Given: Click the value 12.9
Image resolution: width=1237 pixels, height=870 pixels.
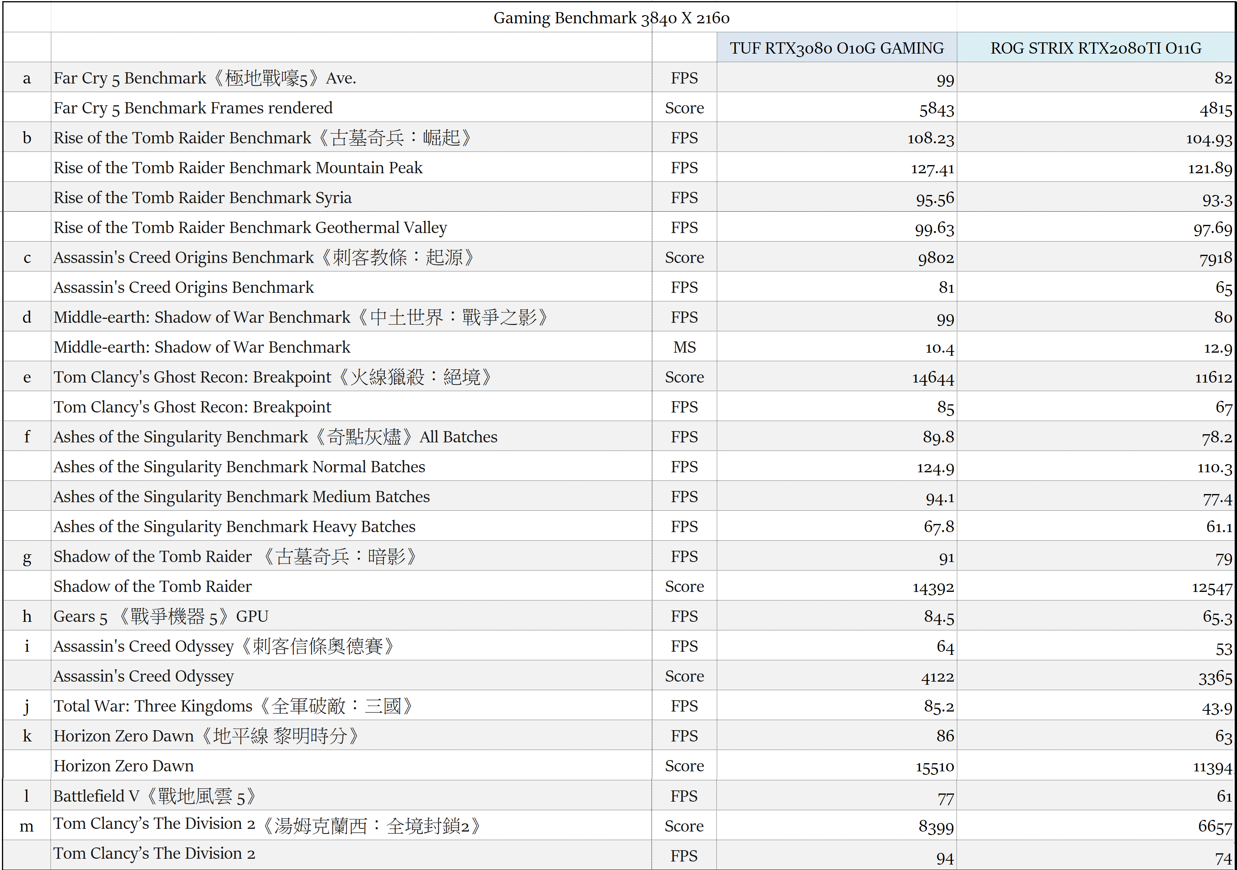Looking at the screenshot, I should click(1218, 348).
